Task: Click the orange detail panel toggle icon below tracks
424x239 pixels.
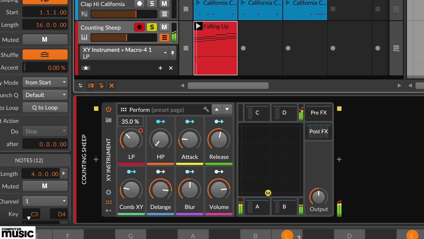Action: (x=91, y=86)
